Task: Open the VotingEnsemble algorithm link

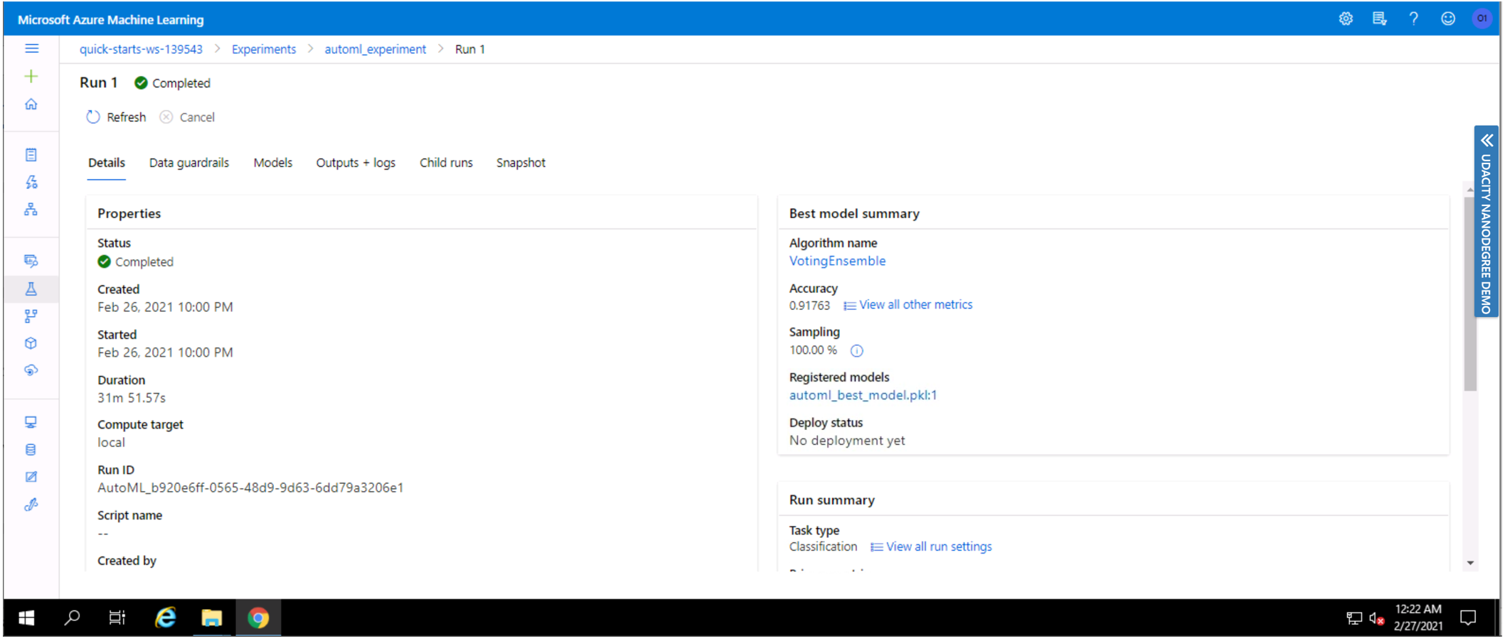Action: tap(837, 261)
